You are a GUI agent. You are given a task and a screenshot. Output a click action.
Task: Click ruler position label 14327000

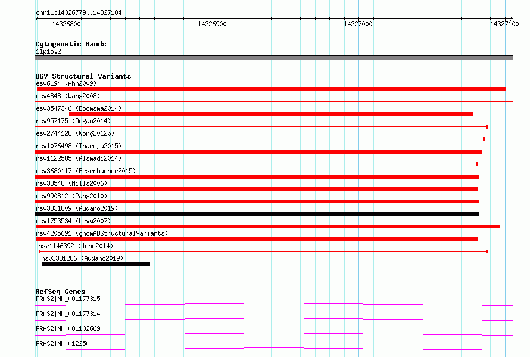point(358,24)
